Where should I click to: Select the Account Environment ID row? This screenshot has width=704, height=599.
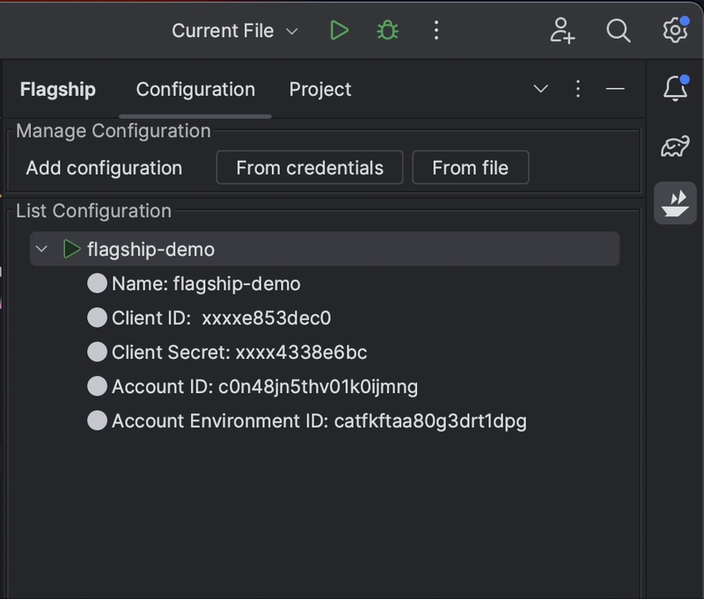pyautogui.click(x=319, y=421)
